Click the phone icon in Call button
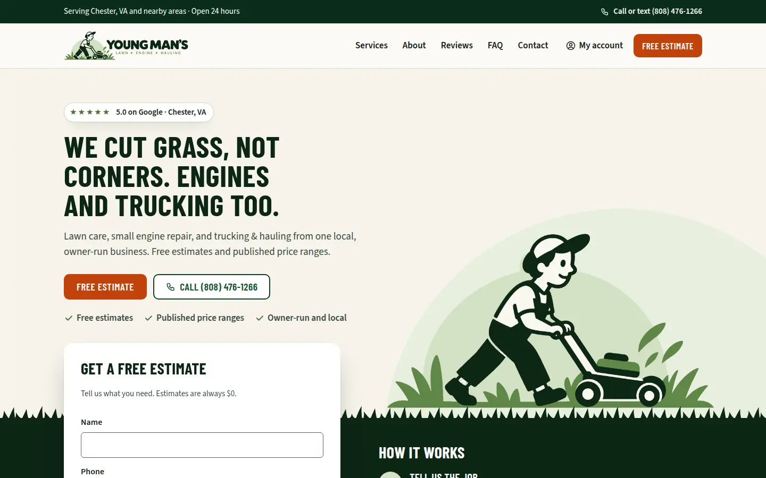Screen dimensions: 766x478 (x=171, y=287)
